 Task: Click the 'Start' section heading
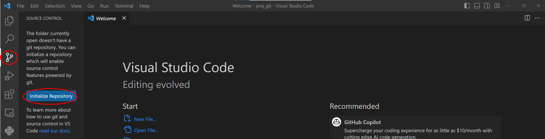(x=130, y=106)
